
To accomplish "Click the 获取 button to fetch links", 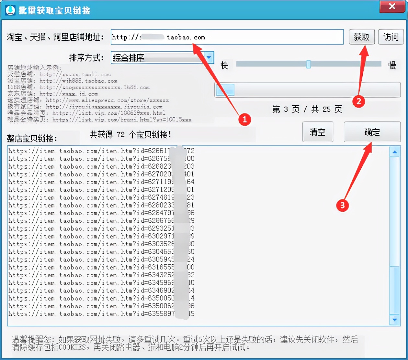I will (362, 37).
